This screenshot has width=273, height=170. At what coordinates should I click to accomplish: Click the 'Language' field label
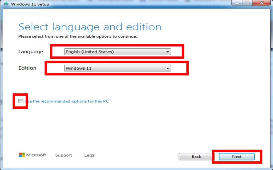pyautogui.click(x=31, y=52)
